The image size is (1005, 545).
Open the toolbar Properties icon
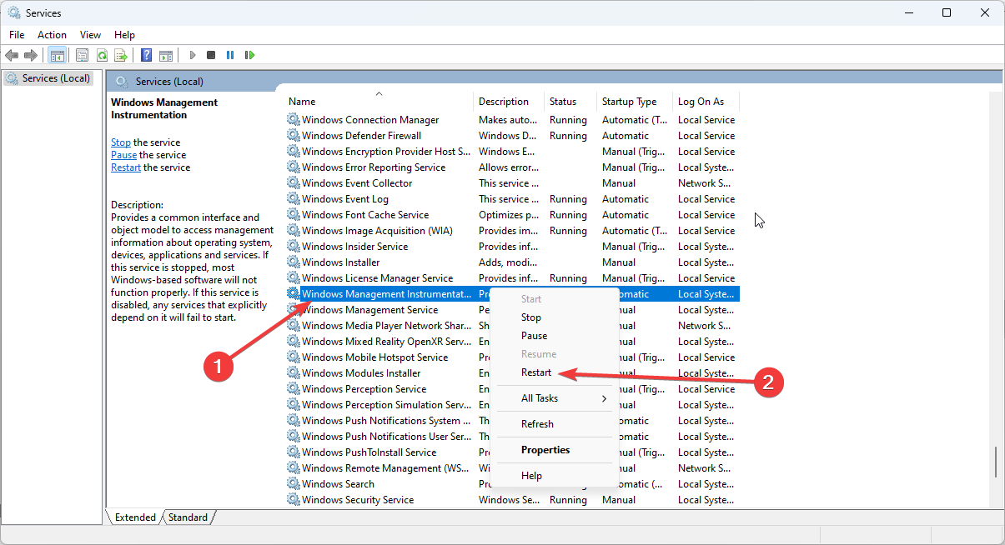pyautogui.click(x=82, y=55)
